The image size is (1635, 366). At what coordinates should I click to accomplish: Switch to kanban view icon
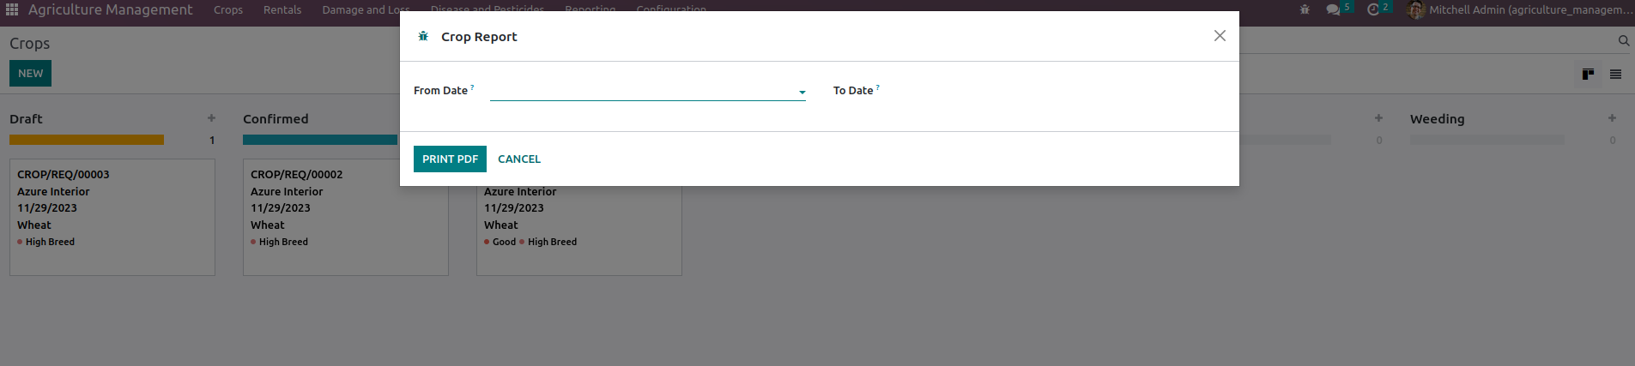[1588, 75]
